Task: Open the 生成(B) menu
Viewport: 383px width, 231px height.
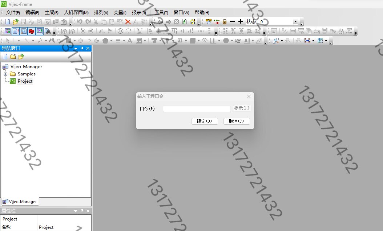Action: 52,12
